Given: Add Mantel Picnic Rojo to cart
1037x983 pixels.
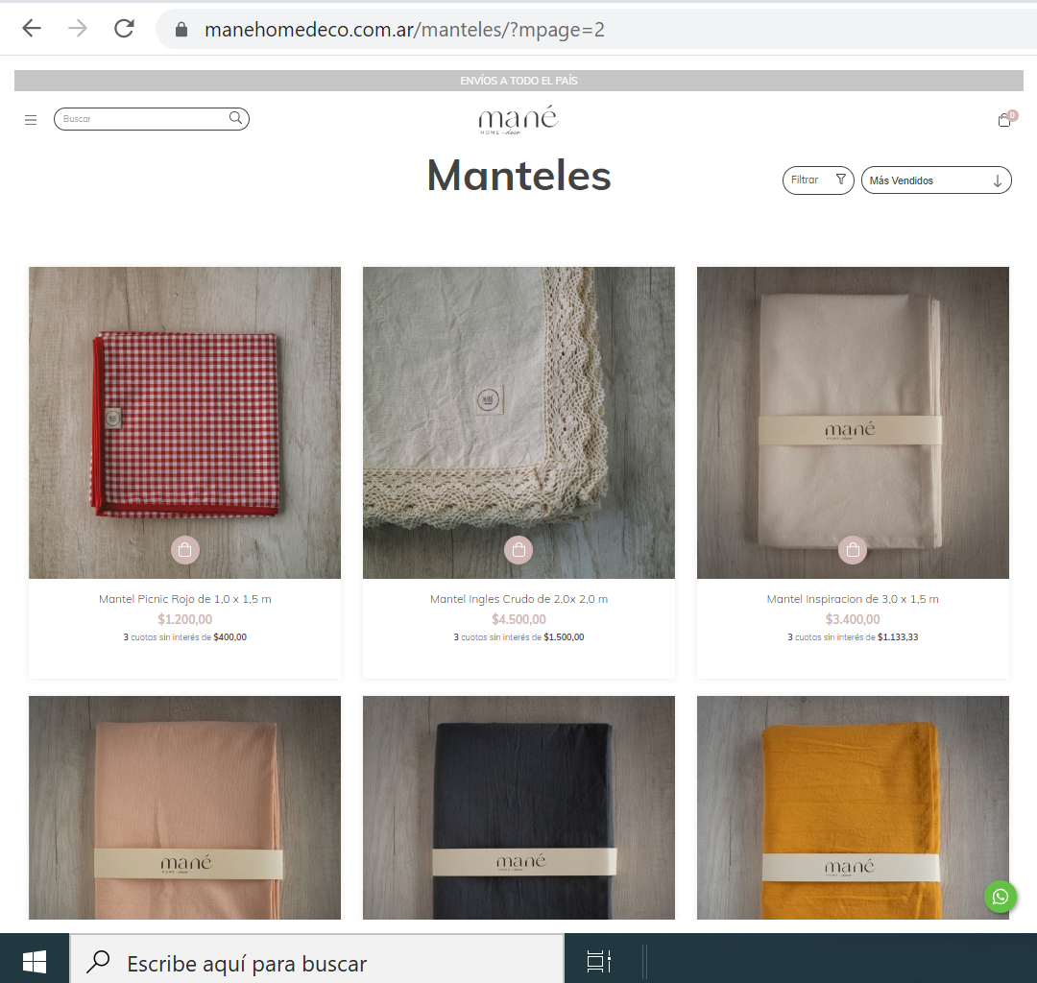Looking at the screenshot, I should tap(184, 550).
